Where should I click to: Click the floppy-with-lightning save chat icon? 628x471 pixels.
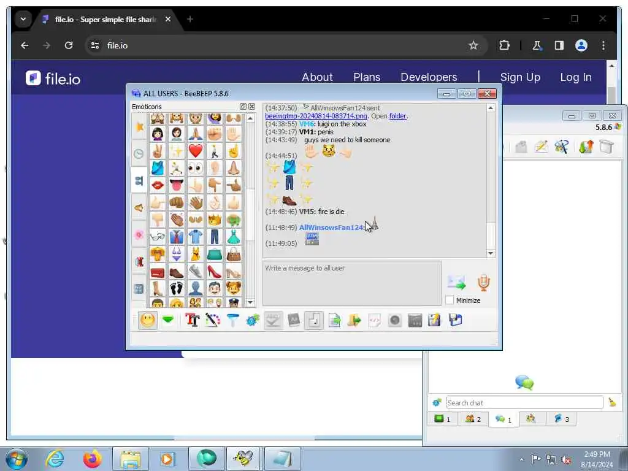click(435, 320)
